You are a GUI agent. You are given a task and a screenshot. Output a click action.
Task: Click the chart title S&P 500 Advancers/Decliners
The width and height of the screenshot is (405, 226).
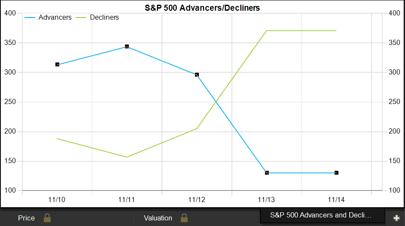click(x=202, y=8)
